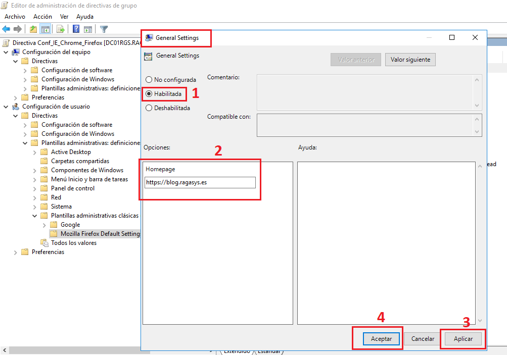Open help using the question mark icon
Screen dimensions: 507x355
click(x=76, y=29)
